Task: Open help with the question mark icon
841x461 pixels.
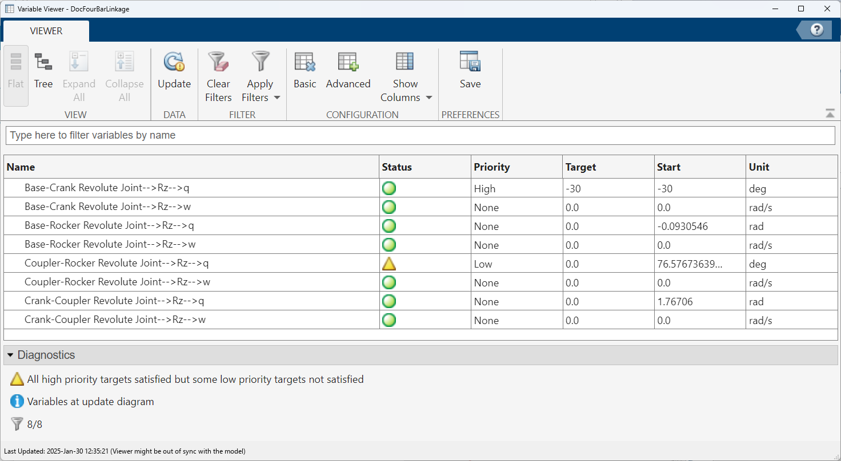Action: click(x=816, y=30)
